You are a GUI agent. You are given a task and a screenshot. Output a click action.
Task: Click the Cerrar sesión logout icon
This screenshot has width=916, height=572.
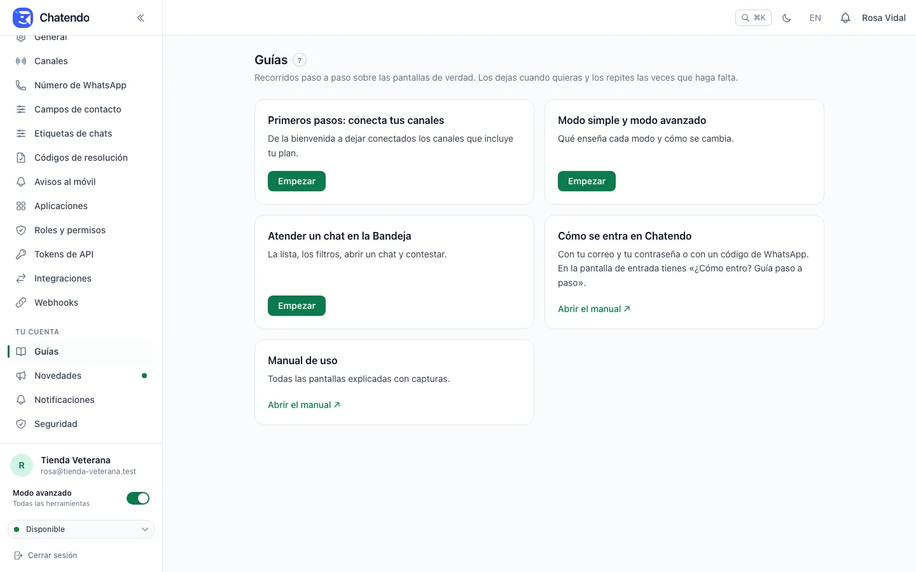(x=18, y=555)
